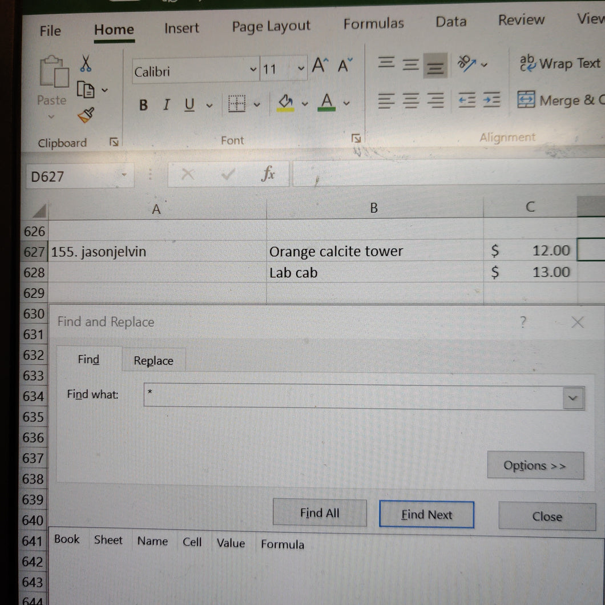Click the Insert Function fx icon

(x=268, y=174)
